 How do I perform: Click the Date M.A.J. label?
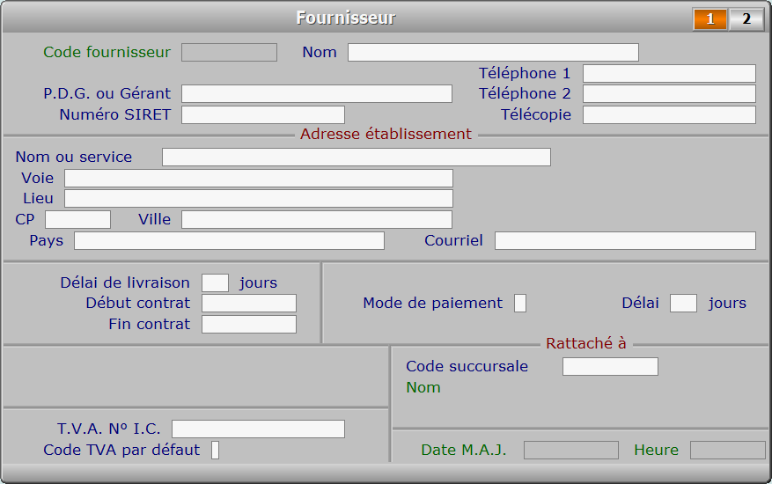pos(464,450)
